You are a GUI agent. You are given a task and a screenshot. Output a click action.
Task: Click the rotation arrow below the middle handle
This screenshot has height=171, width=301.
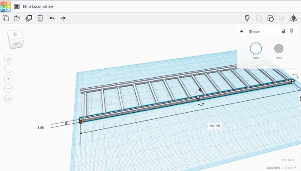(201, 104)
